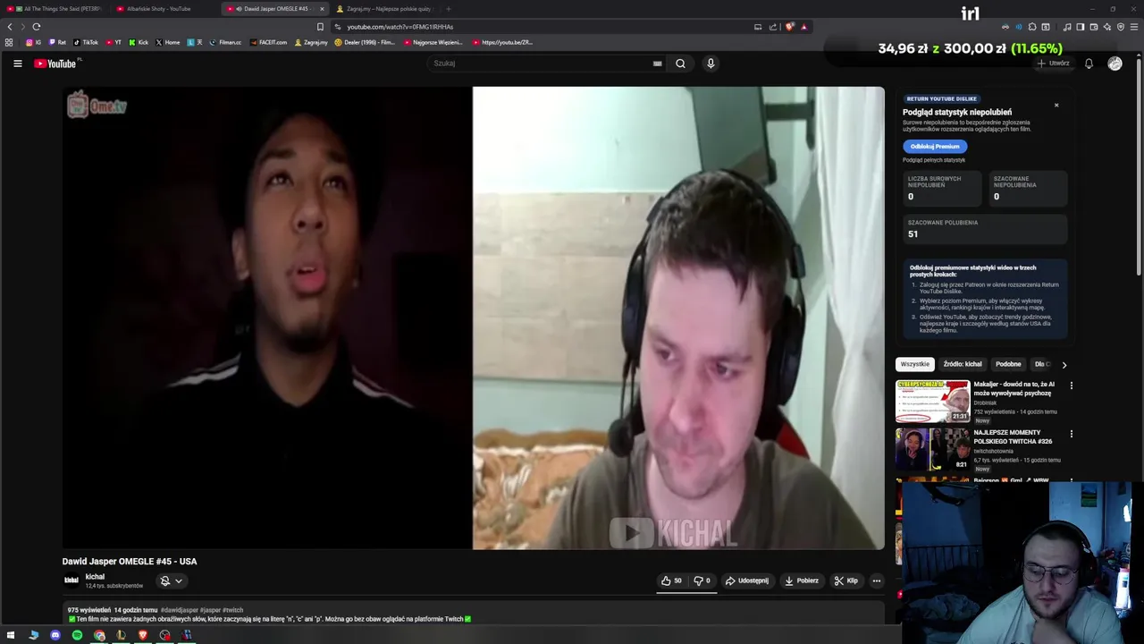This screenshot has height=644, width=1144.
Task: Like the video with thumbs up
Action: click(x=671, y=580)
